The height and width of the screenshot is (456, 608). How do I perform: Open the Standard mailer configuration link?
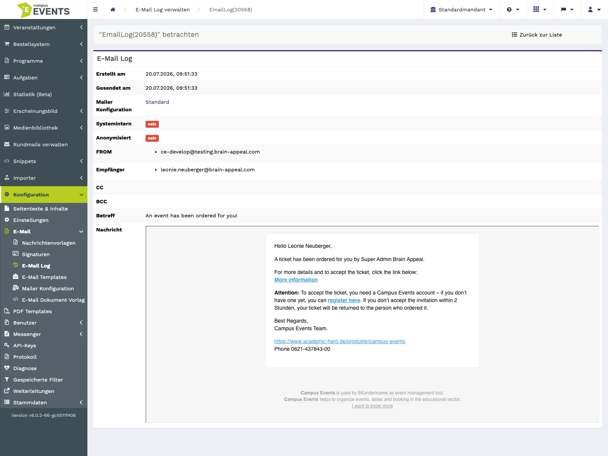point(157,102)
